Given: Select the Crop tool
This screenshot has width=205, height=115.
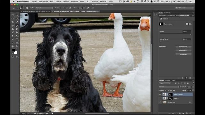Looking at the screenshot, I should click(x=13, y=22).
